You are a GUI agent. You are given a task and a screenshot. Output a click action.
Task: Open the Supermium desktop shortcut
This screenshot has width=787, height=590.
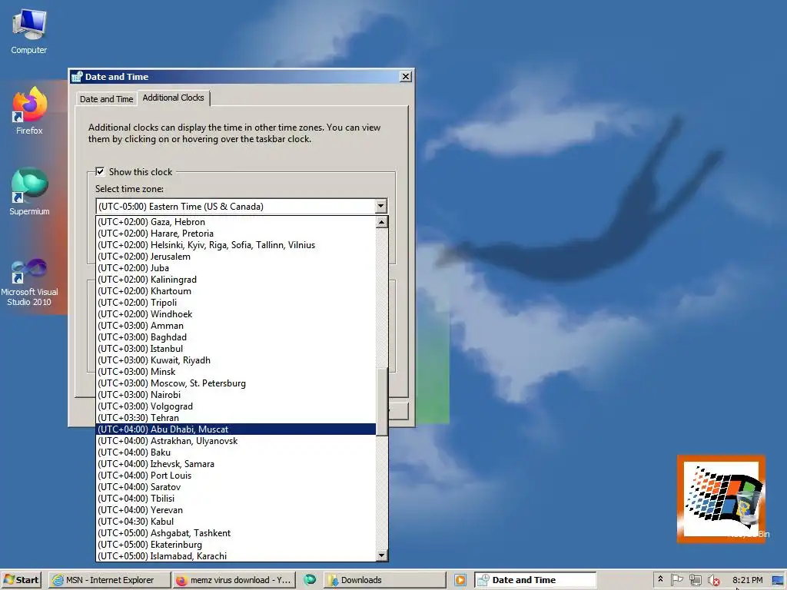(29, 191)
